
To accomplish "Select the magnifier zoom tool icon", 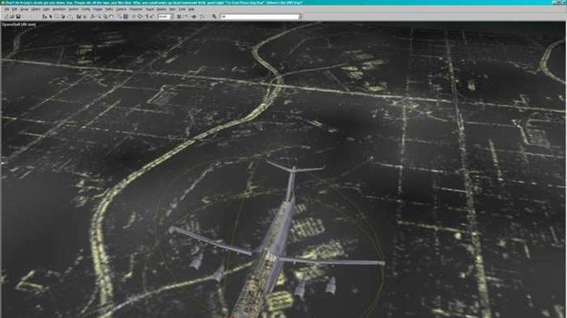I will (x=99, y=16).
